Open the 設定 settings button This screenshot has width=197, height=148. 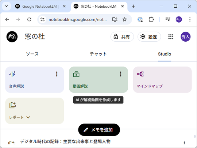[x=149, y=37]
